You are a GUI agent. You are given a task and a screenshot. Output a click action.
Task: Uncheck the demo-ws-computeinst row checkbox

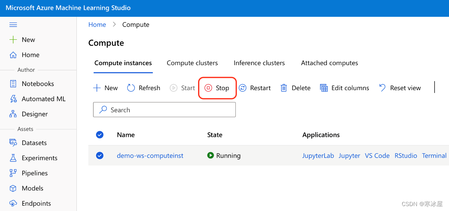click(x=100, y=156)
